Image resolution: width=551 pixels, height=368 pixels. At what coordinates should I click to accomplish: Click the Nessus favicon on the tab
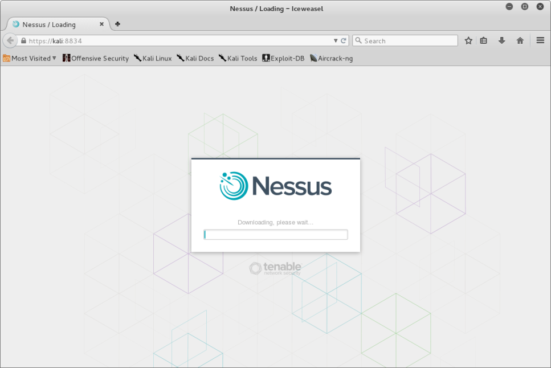(16, 24)
